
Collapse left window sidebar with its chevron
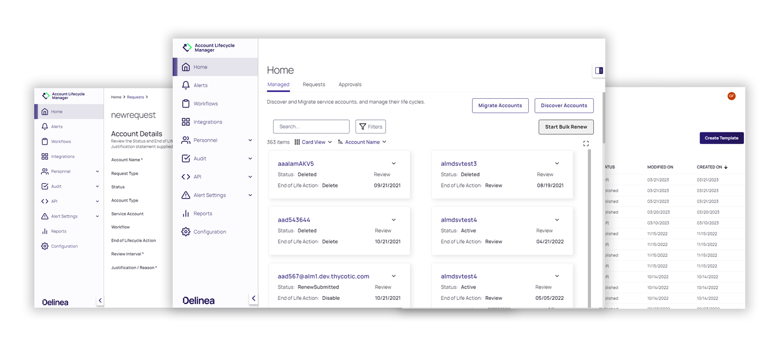click(x=100, y=301)
